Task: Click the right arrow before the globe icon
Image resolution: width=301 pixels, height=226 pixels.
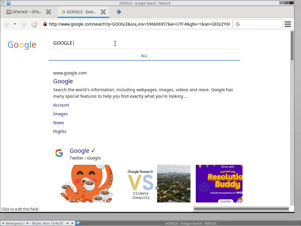Action: (x=72, y=223)
